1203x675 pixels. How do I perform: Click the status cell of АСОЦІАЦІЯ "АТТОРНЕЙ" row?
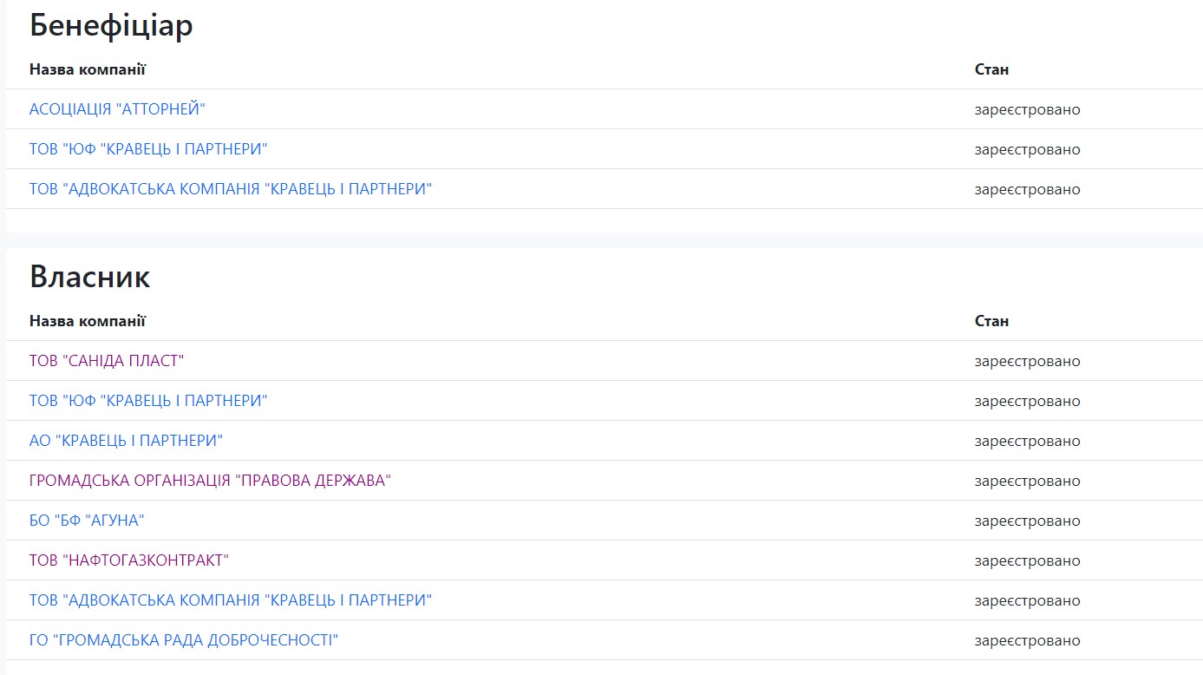(x=1027, y=109)
